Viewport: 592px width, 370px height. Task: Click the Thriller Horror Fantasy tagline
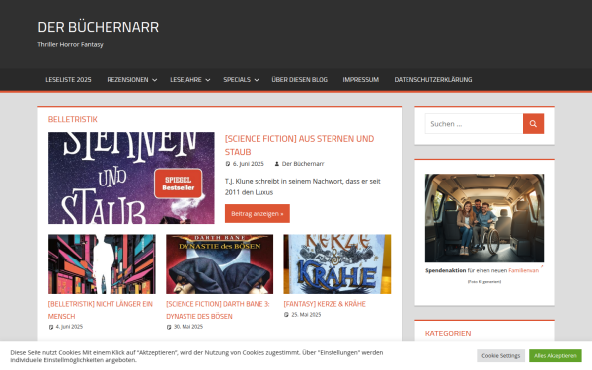click(x=70, y=45)
